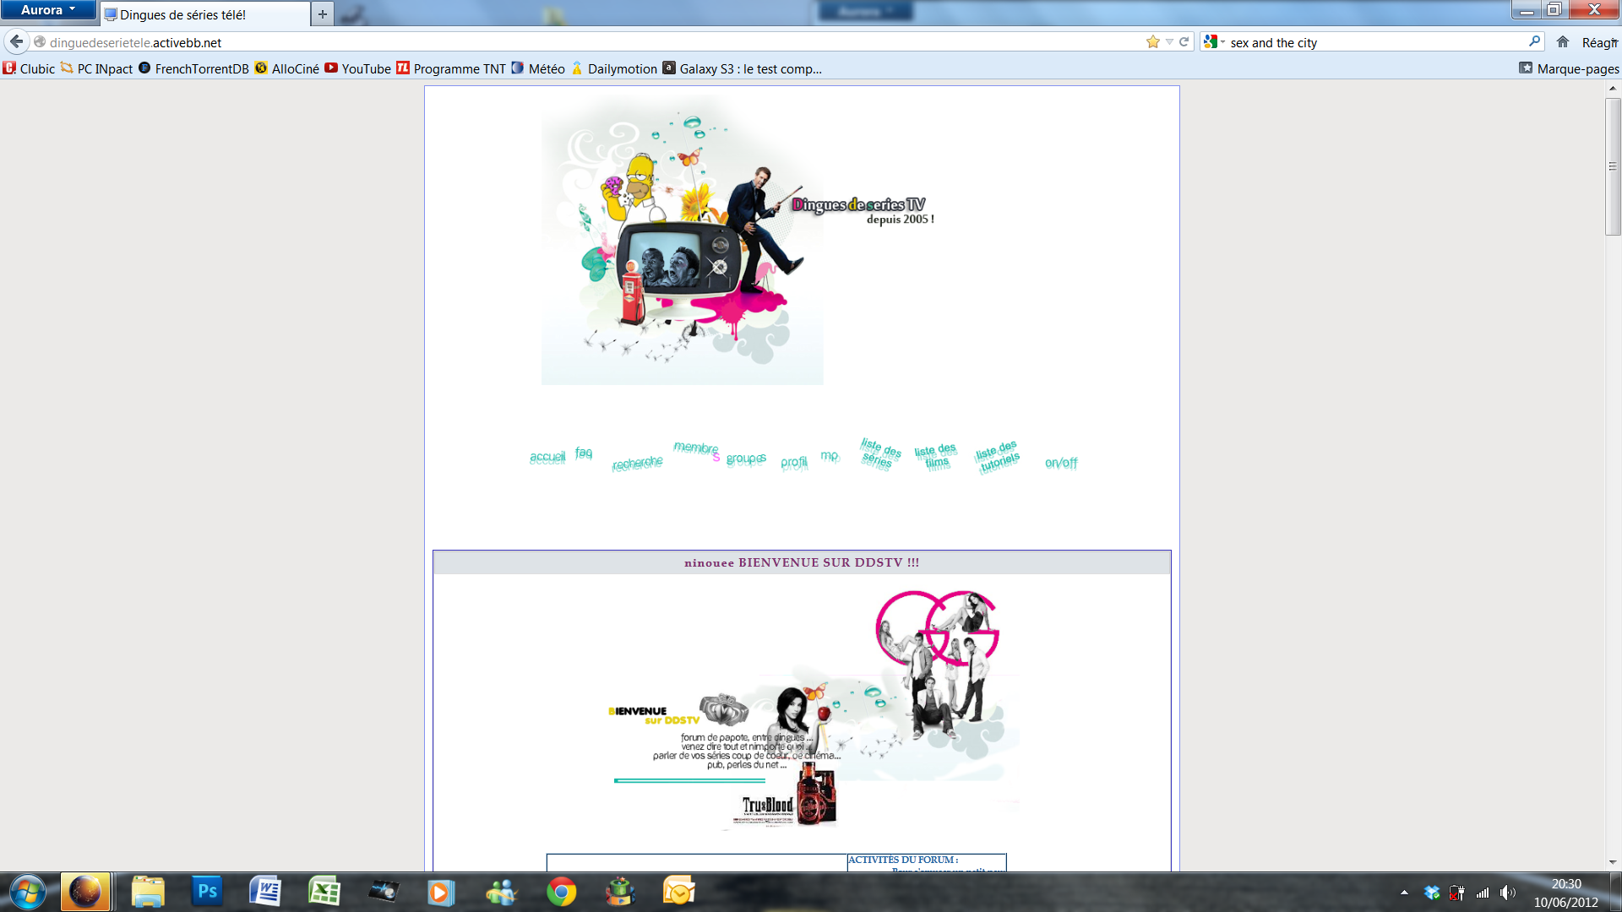
Task: Open the red alert tray icon
Action: 1457,893
